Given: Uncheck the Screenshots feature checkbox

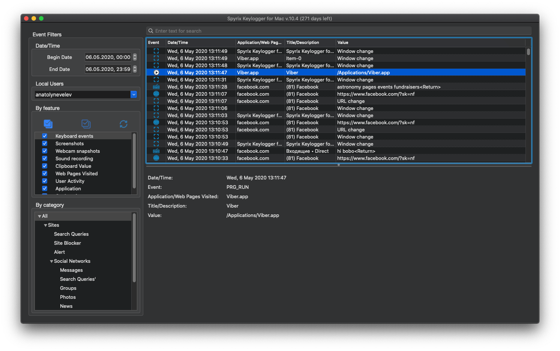Looking at the screenshot, I should coord(45,143).
